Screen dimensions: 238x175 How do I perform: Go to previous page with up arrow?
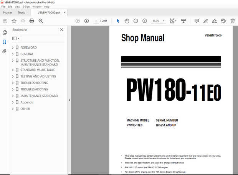coord(78,21)
